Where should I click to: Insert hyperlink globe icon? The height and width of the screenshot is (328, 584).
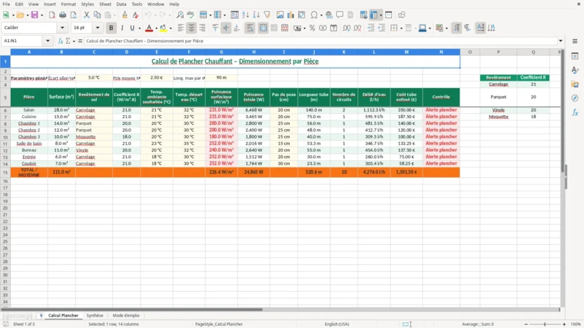click(x=329, y=15)
